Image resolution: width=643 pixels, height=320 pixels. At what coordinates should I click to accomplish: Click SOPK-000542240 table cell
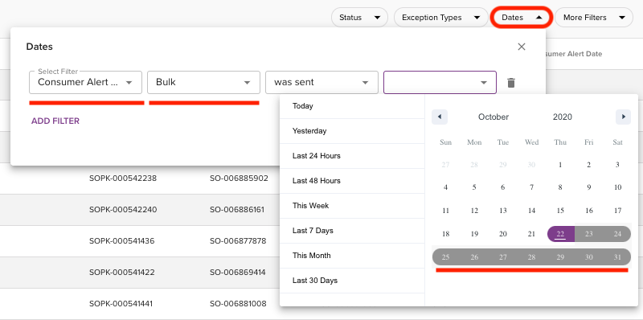point(123,210)
